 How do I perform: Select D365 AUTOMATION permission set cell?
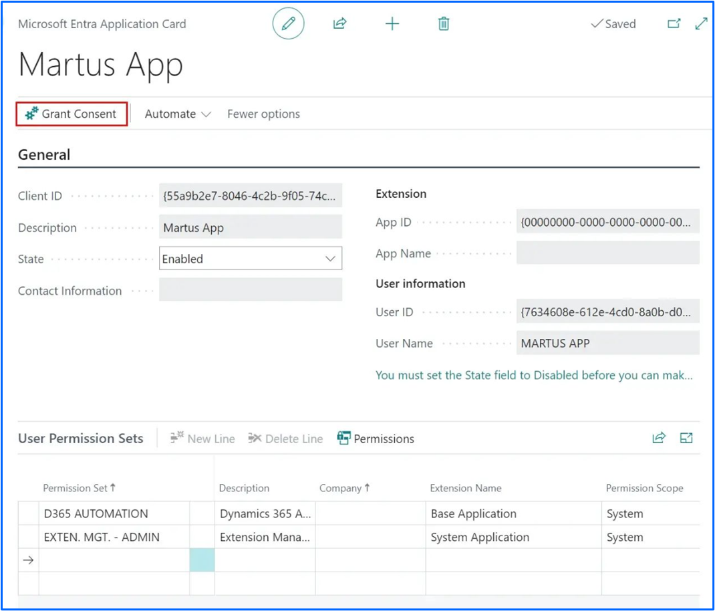[114, 513]
